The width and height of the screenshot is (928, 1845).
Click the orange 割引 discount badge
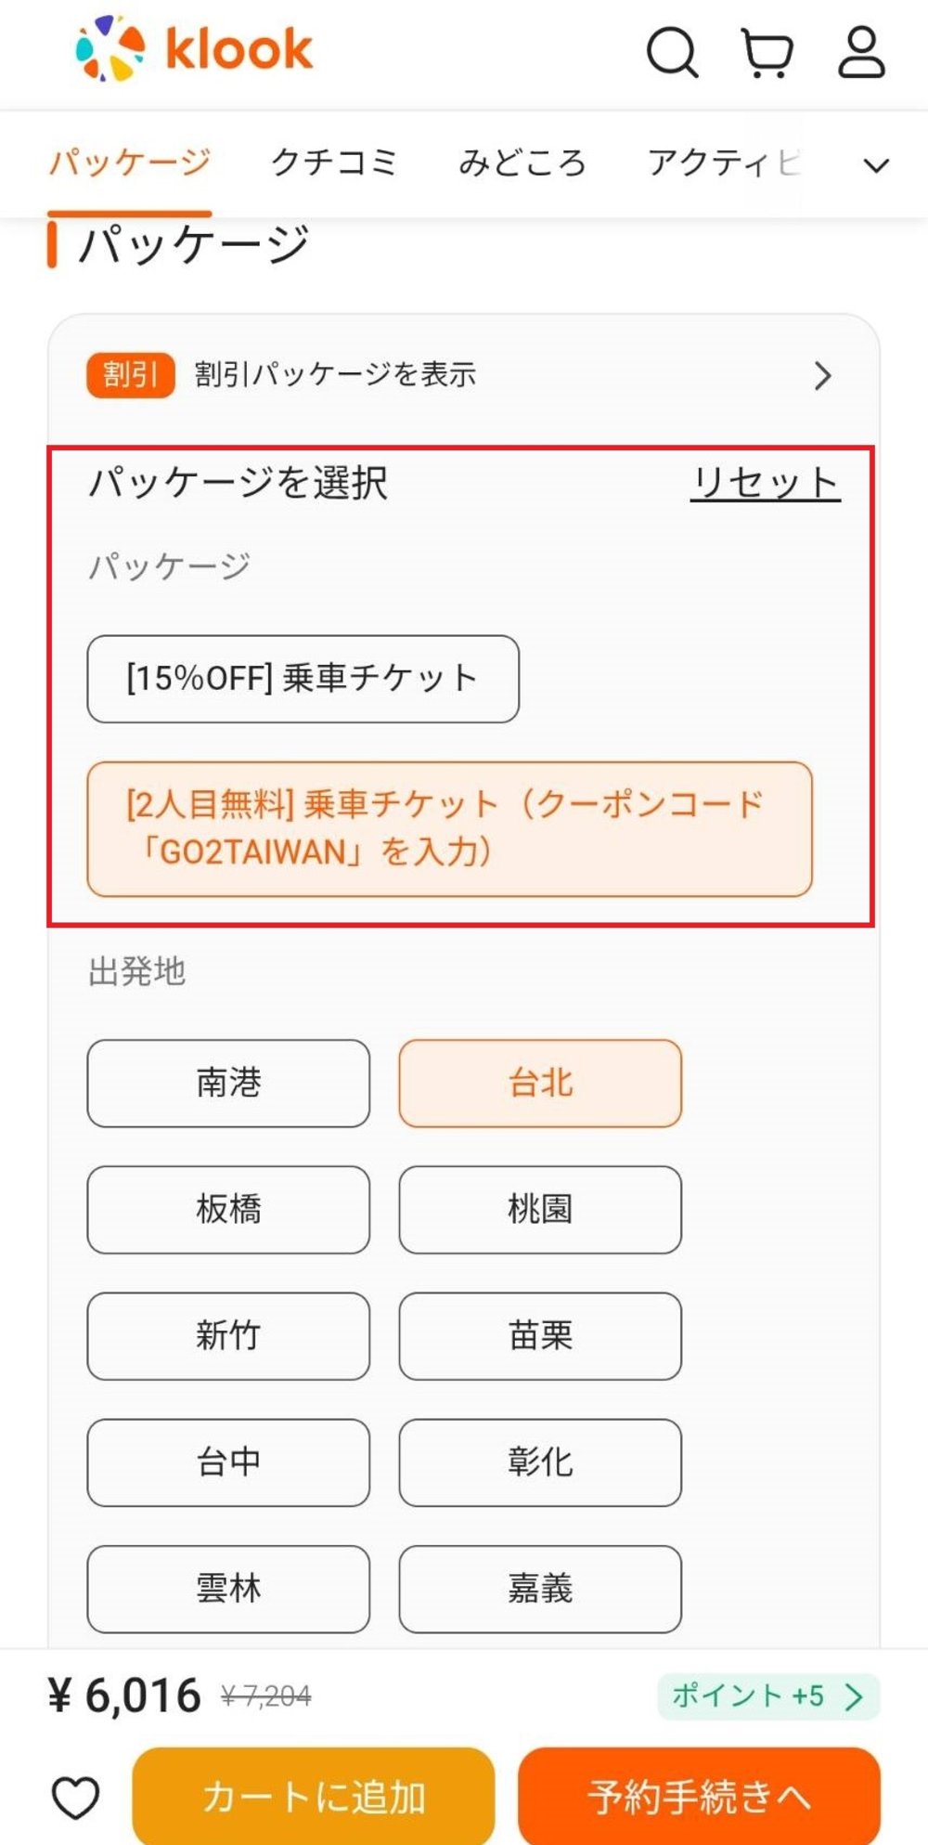pyautogui.click(x=131, y=375)
